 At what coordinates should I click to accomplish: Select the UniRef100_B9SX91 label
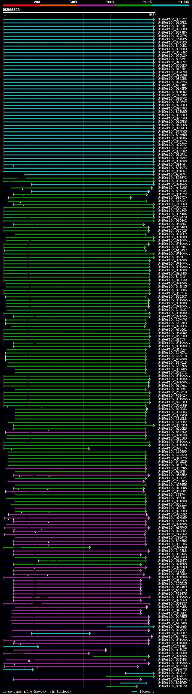[172, 59]
